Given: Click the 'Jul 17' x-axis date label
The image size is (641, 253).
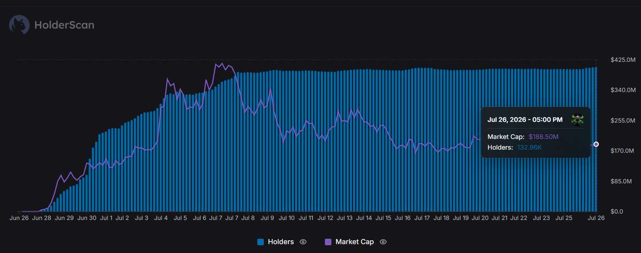Looking at the screenshot, I should tap(421, 218).
